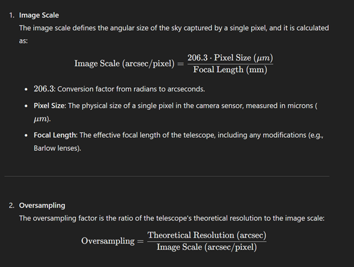This screenshot has height=267, width=354.
Task: Click the denominator "Image Scale (arcsec/pixel)" in Oversampling formula
Action: 207,247
